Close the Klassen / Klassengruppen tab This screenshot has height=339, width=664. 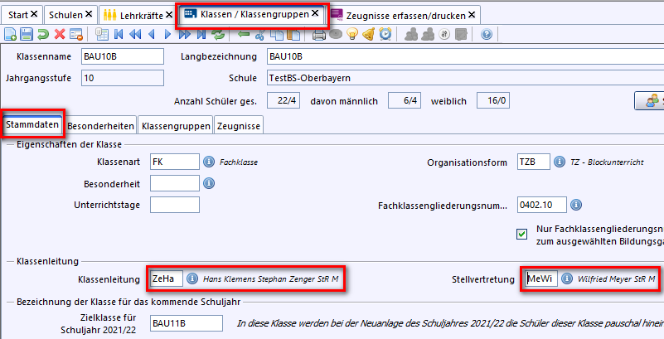coord(315,13)
